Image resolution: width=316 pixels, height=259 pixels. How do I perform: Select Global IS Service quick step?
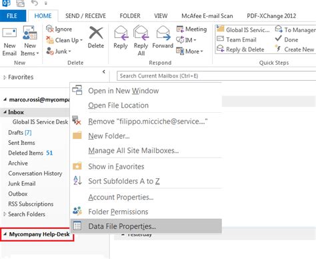click(243, 29)
